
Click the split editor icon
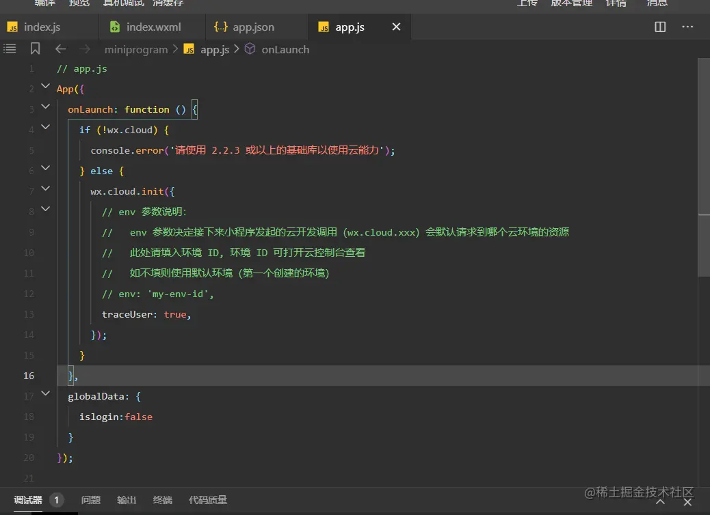tap(660, 27)
